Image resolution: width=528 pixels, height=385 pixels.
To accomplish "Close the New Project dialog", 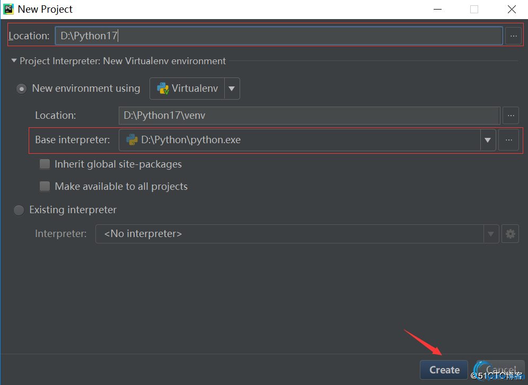I will (x=512, y=9).
